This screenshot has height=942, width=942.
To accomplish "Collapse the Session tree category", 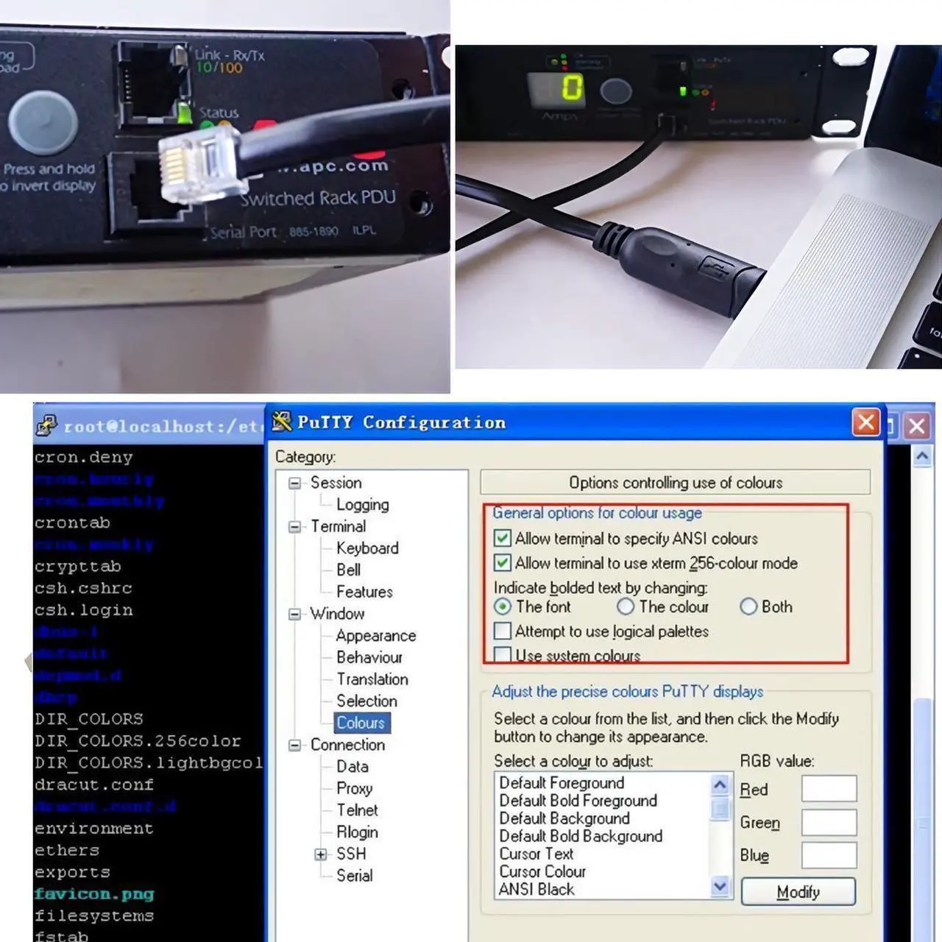I will 295,484.
